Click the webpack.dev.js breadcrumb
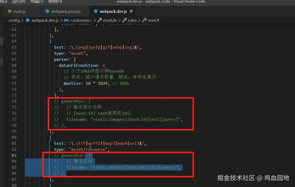The height and width of the screenshot is (187, 295). click(45, 20)
